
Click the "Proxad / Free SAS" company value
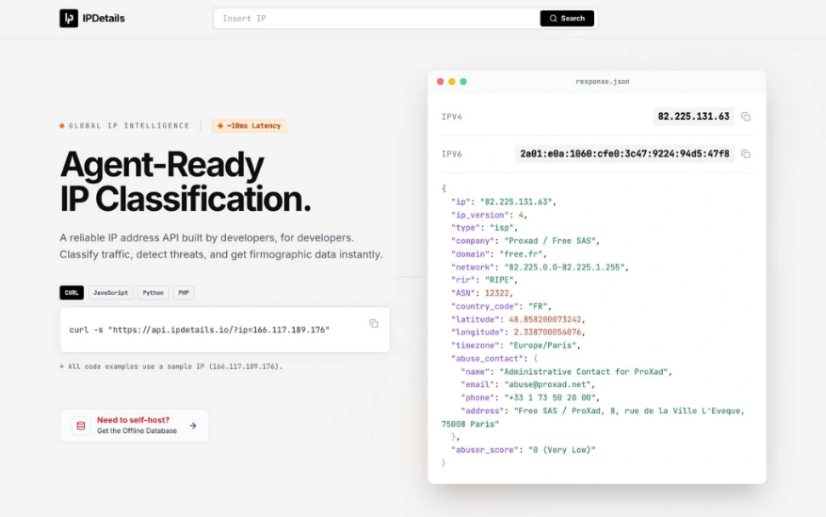(x=550, y=241)
